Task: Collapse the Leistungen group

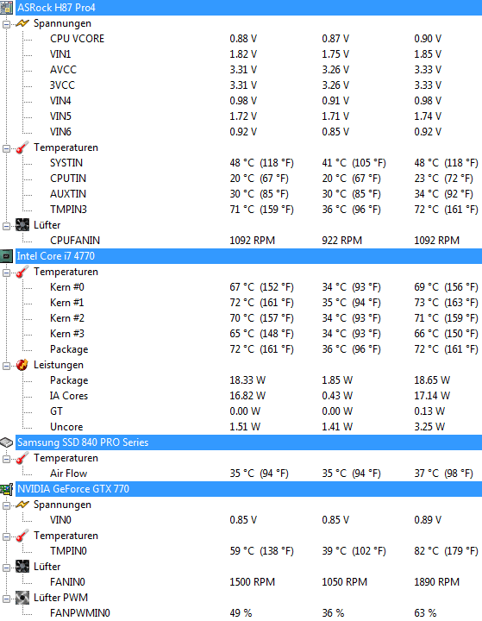Action: pos(6,366)
